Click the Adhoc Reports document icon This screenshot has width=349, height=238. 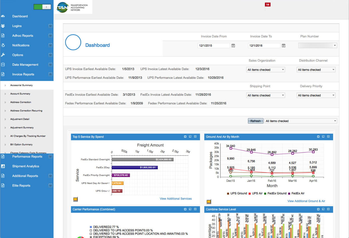3,36
